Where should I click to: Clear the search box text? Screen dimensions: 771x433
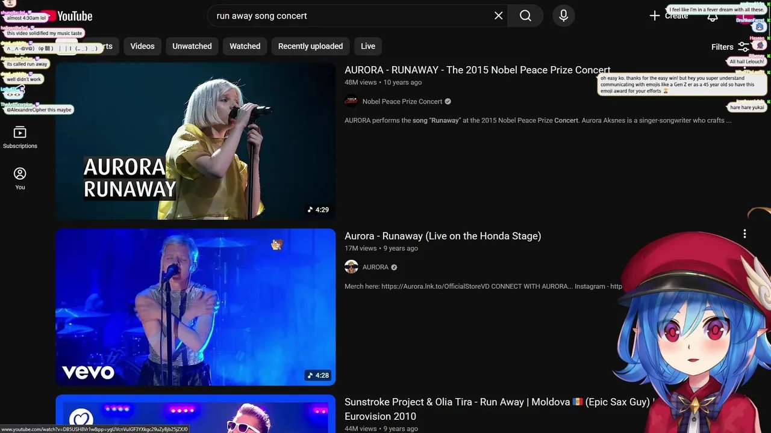pyautogui.click(x=499, y=16)
